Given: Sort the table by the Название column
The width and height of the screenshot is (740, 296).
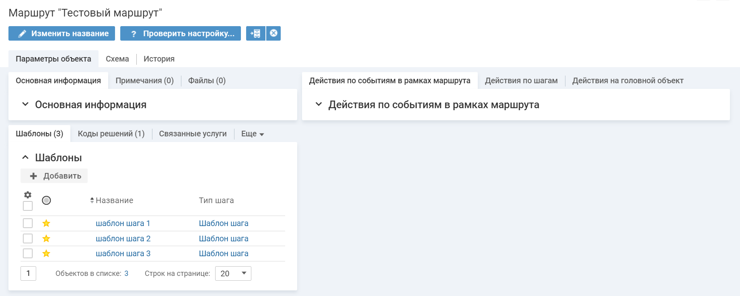Looking at the screenshot, I should pyautogui.click(x=114, y=200).
